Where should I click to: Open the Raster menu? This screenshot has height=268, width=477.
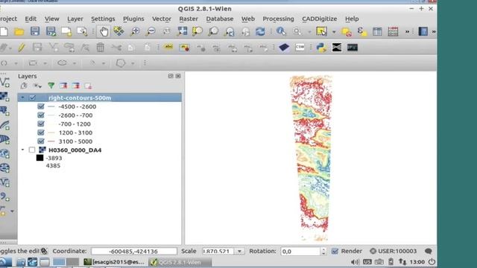click(x=189, y=19)
